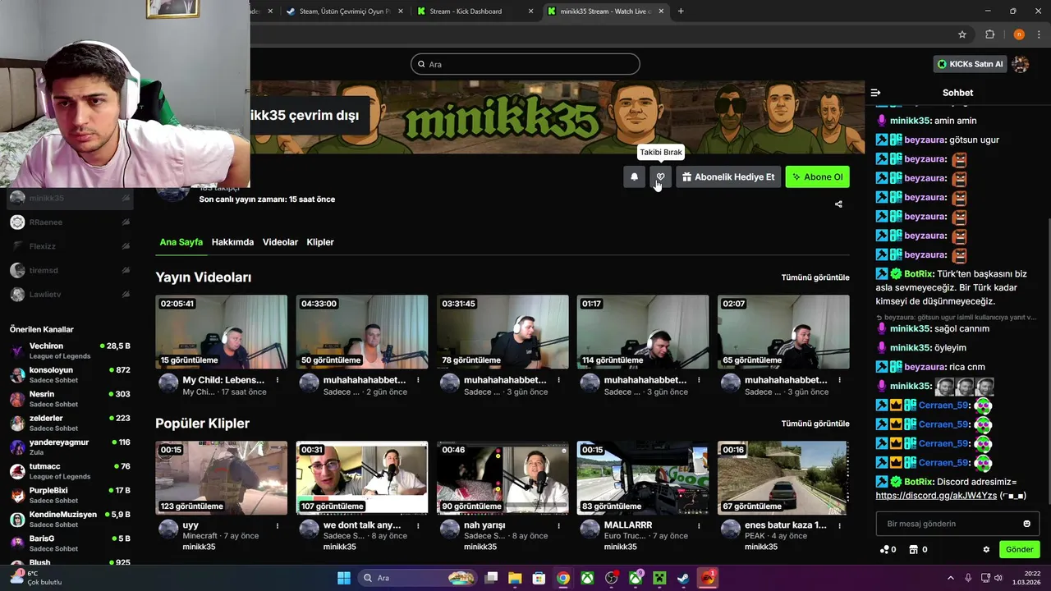Switch to Stream - Kick Dashboard browser tab
This screenshot has width=1051, height=591.
point(475,11)
